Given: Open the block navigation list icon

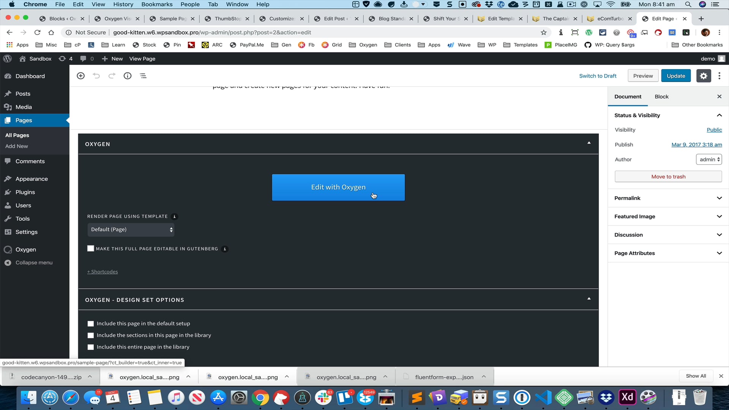Looking at the screenshot, I should pos(143,76).
